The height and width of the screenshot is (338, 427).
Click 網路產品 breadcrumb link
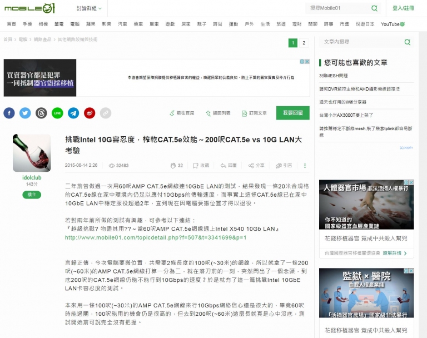pyautogui.click(x=42, y=39)
